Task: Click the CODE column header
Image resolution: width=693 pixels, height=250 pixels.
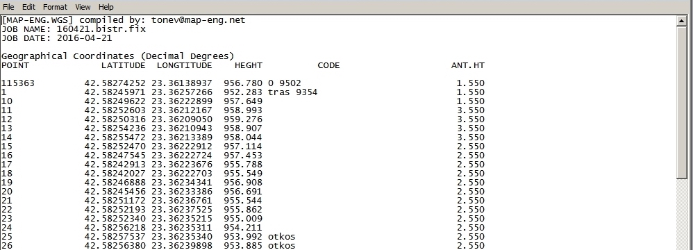Action: click(x=328, y=65)
